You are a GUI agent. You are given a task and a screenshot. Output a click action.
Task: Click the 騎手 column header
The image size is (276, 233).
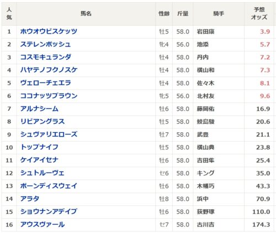pyautogui.click(x=219, y=14)
